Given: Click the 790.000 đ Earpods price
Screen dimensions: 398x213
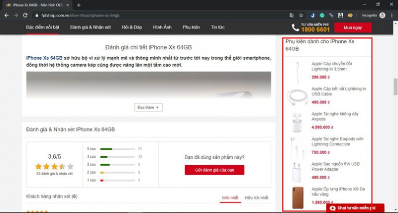Looking at the screenshot, I should (x=320, y=152).
